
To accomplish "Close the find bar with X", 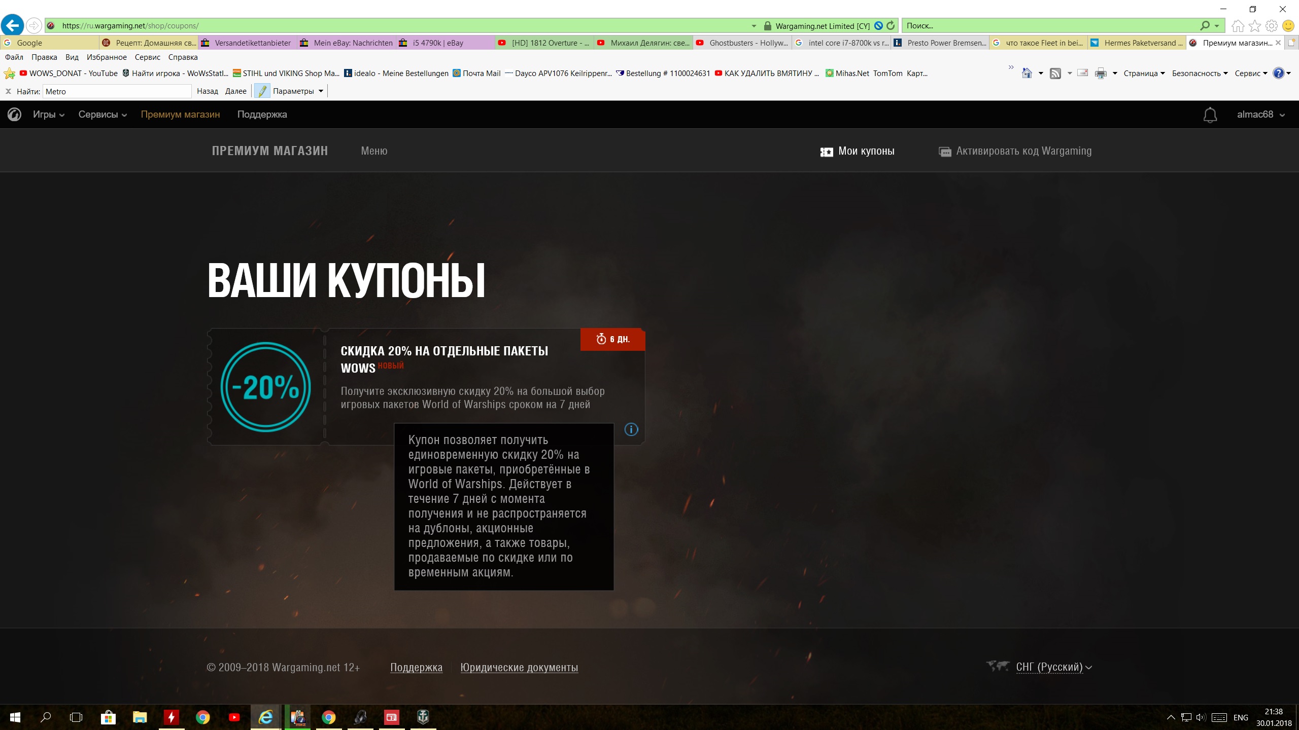I will click(8, 91).
